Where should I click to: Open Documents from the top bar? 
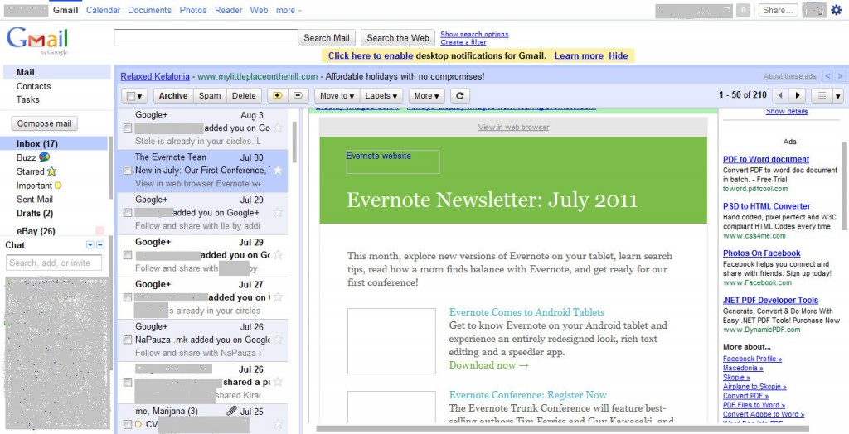coord(149,10)
